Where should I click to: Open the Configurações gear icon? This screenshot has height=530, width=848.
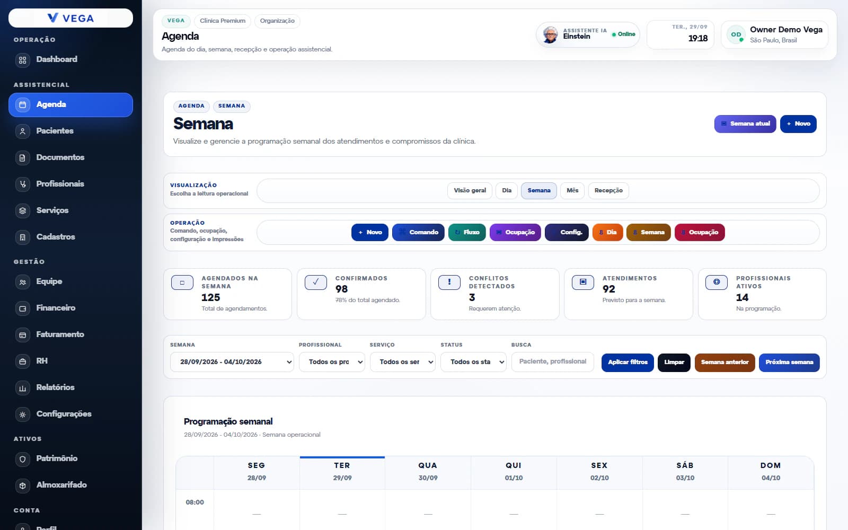[x=22, y=414]
